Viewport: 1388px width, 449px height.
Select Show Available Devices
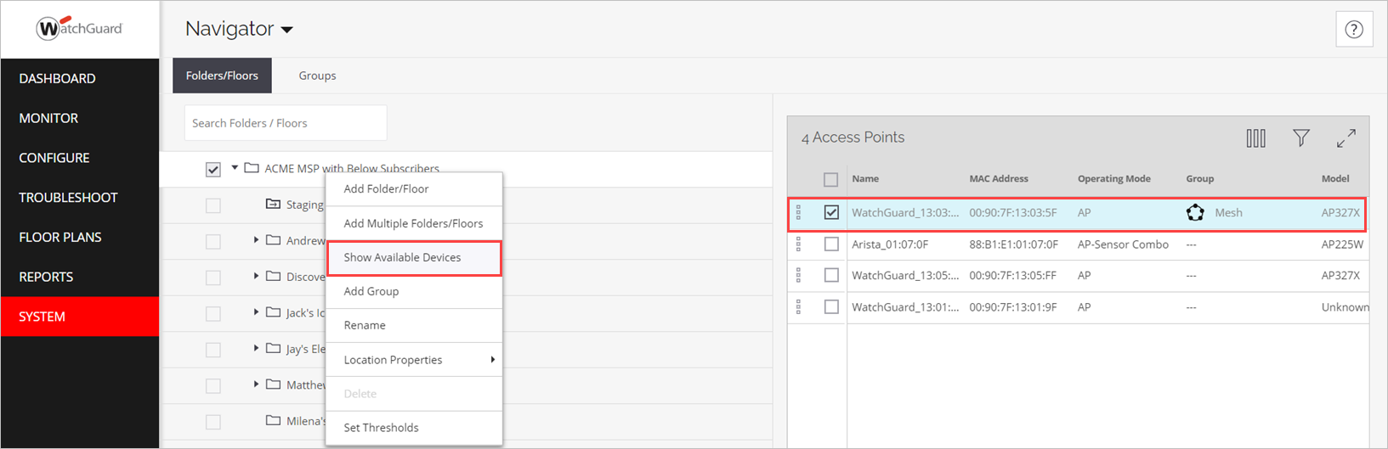[x=414, y=258]
